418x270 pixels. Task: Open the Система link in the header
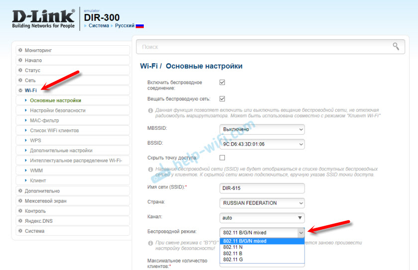[99, 25]
